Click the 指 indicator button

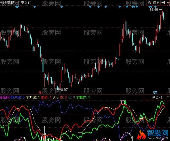[x=149, y=2]
